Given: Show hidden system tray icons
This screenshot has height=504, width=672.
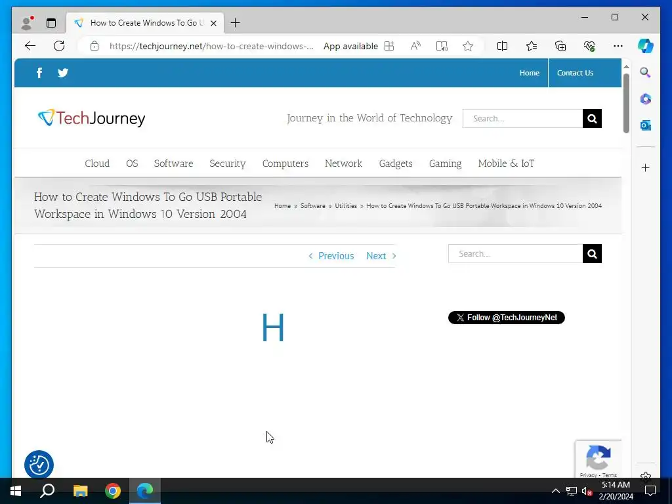Looking at the screenshot, I should point(555,491).
